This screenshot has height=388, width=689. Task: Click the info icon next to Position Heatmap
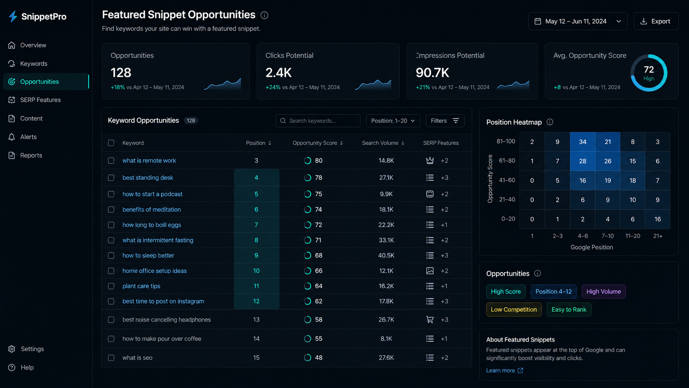[x=550, y=122]
